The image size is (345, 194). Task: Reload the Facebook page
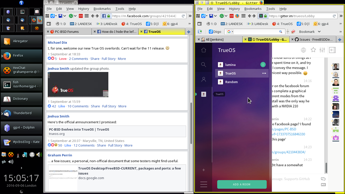pyautogui.click(x=183, y=16)
